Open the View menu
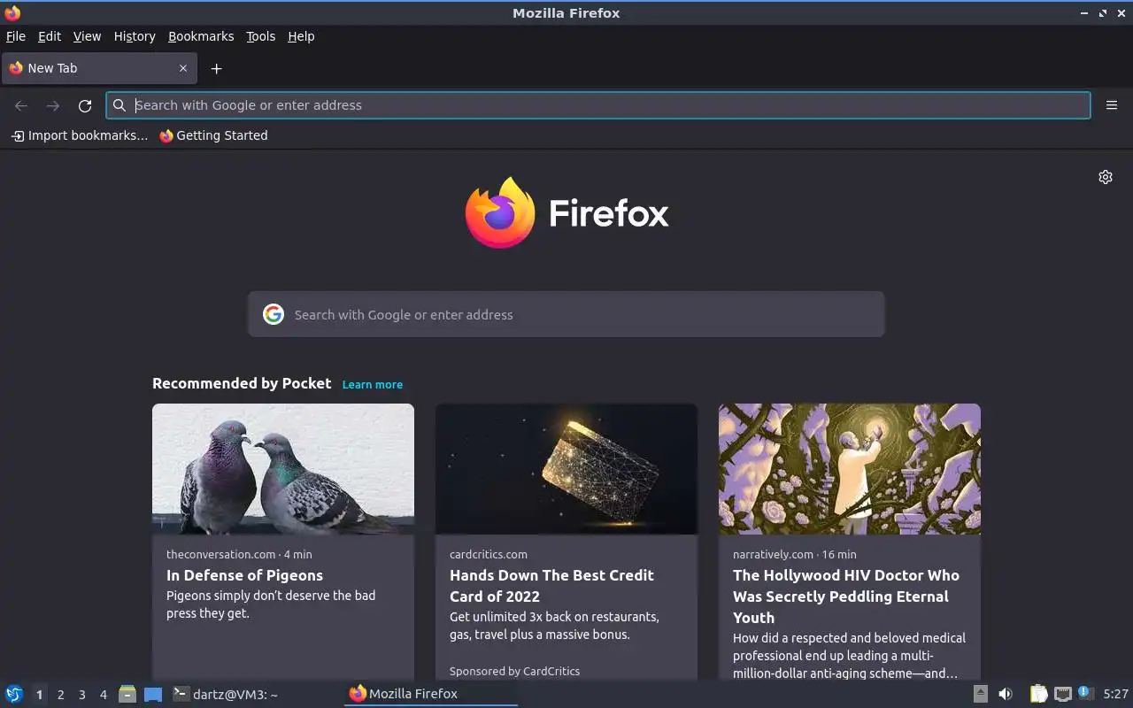This screenshot has height=708, width=1133. point(87,36)
